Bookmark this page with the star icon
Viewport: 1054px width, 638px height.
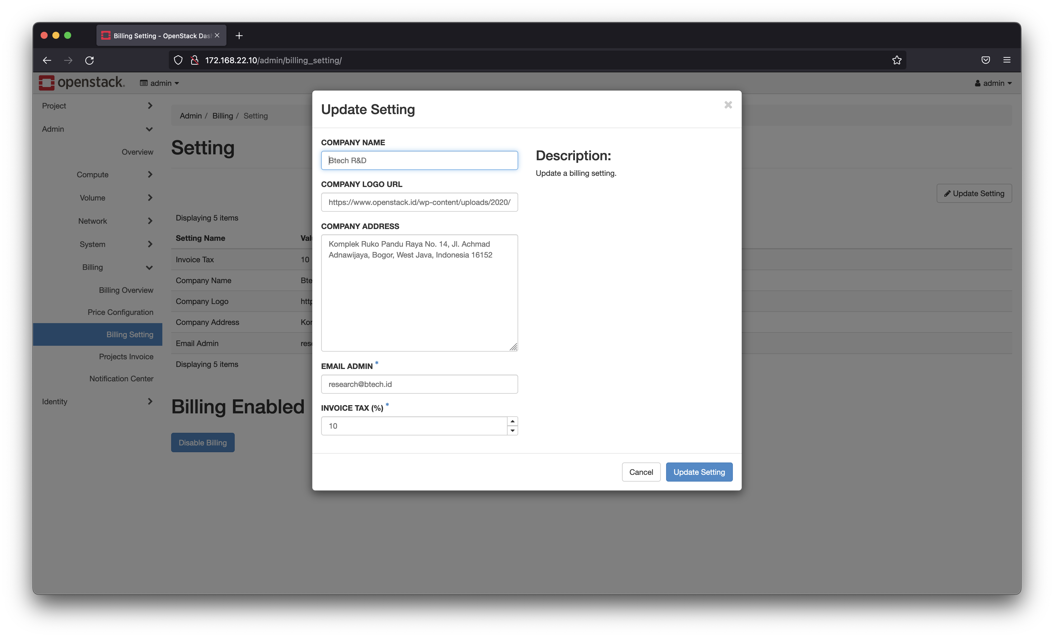coord(897,60)
